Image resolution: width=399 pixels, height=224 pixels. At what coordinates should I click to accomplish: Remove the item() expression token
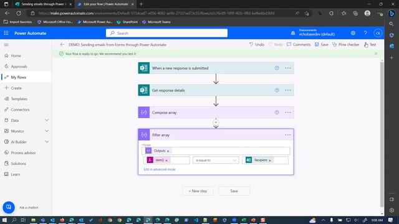click(x=166, y=161)
